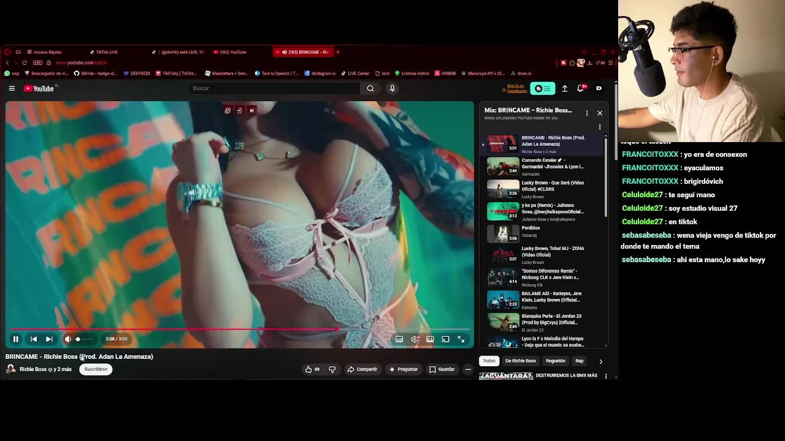Open Mix playlist header options menu
This screenshot has width=785, height=441.
pyautogui.click(x=587, y=113)
